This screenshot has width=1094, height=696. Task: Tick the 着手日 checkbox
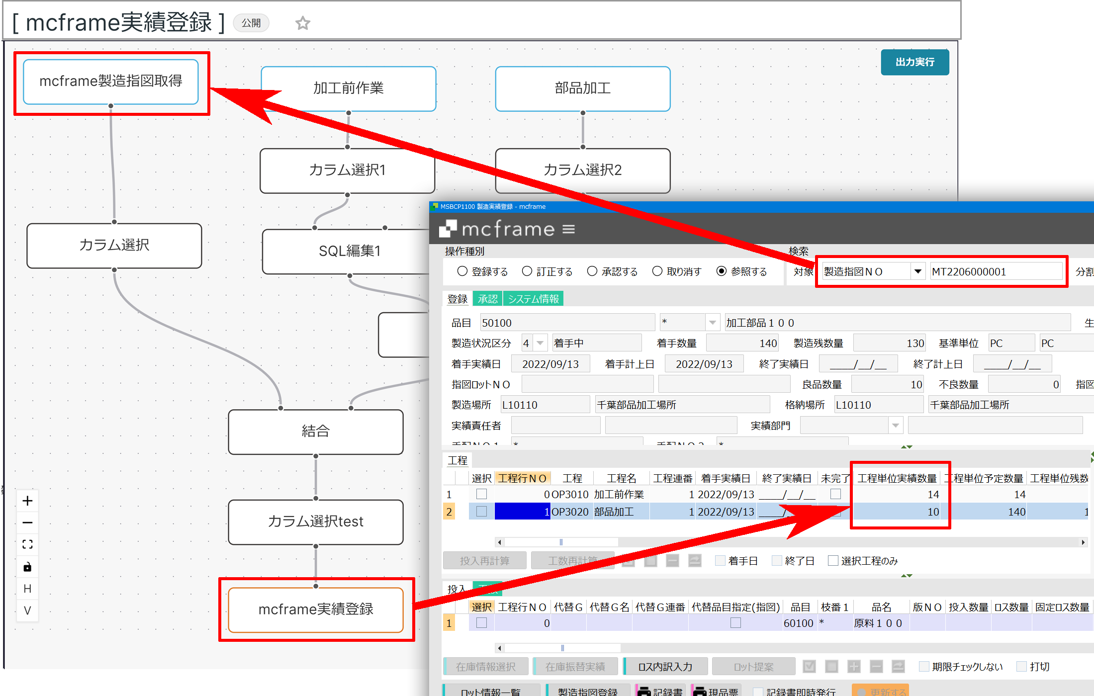tap(720, 561)
